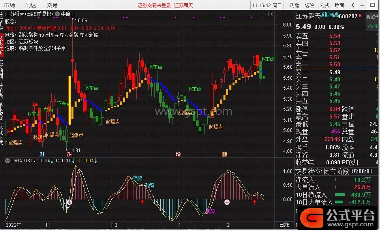Click the 参股金融 style tag

pyautogui.click(x=69, y=35)
